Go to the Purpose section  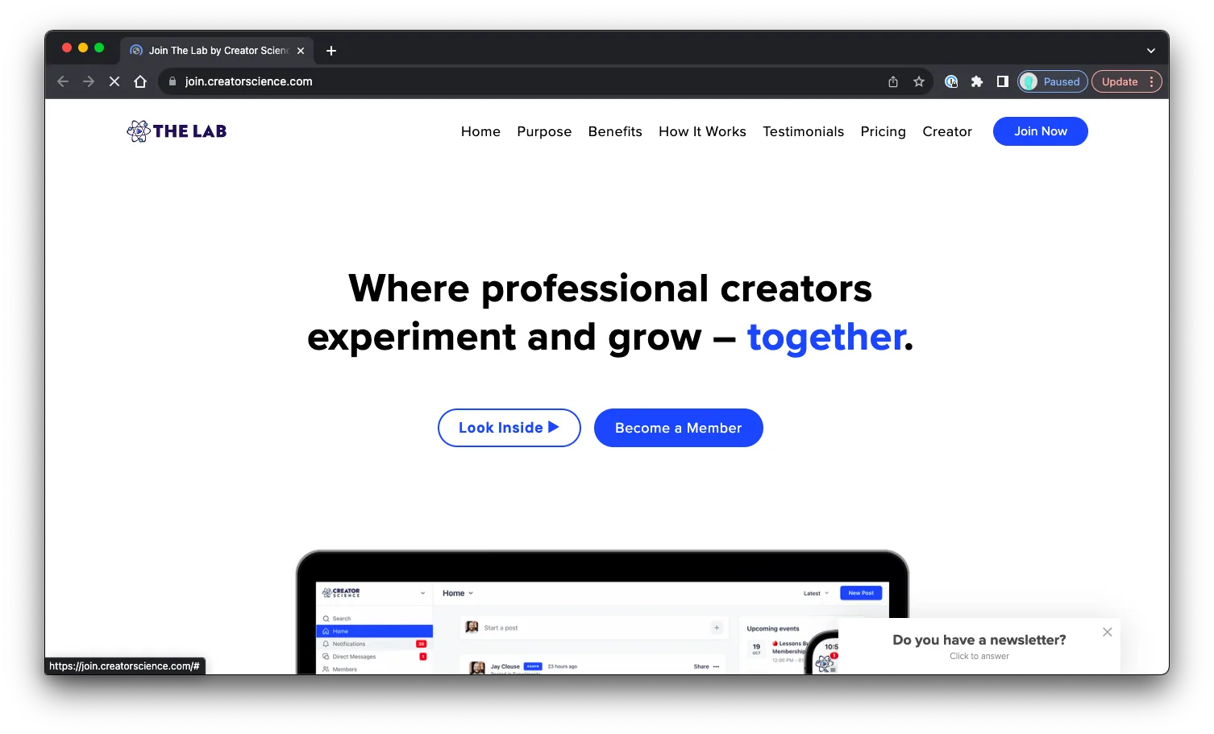544,131
